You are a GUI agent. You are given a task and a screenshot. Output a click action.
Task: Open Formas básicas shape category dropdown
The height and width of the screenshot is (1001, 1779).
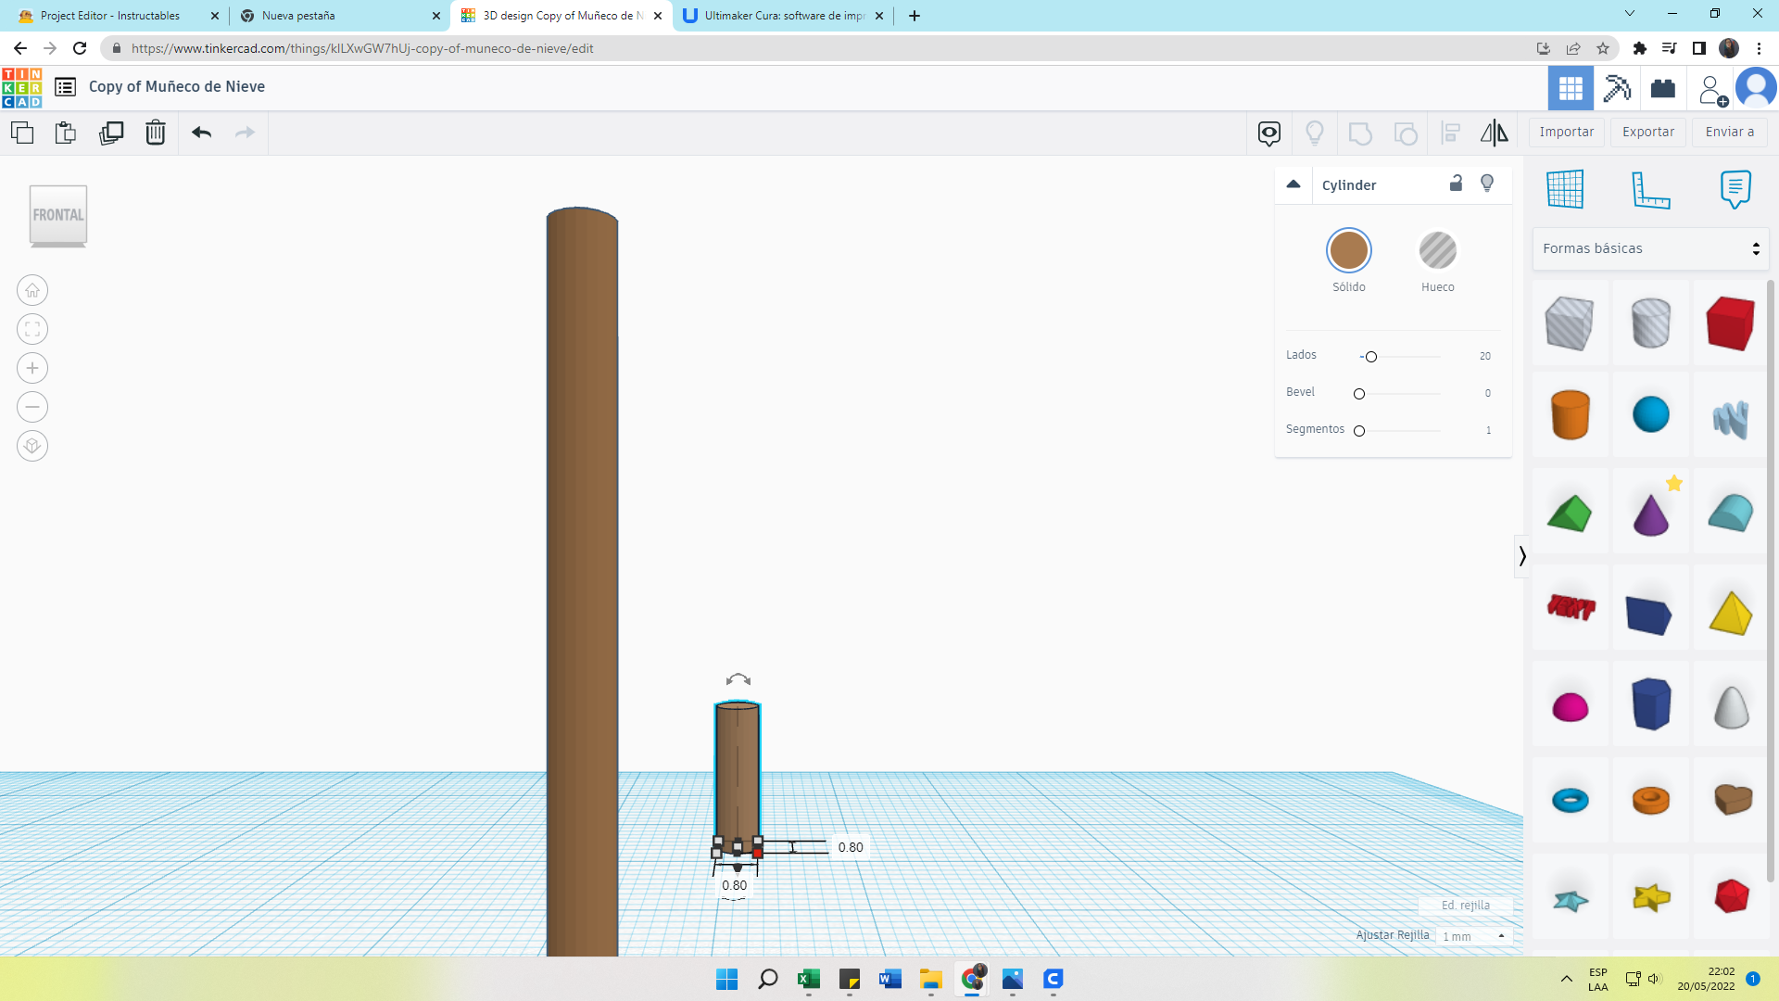click(1650, 248)
